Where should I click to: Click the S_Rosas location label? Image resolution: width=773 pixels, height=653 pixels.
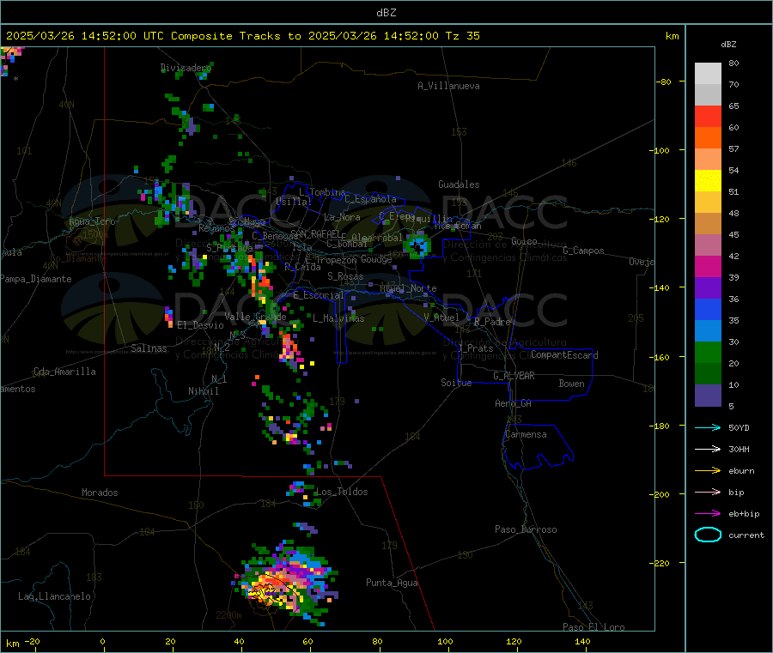click(345, 276)
